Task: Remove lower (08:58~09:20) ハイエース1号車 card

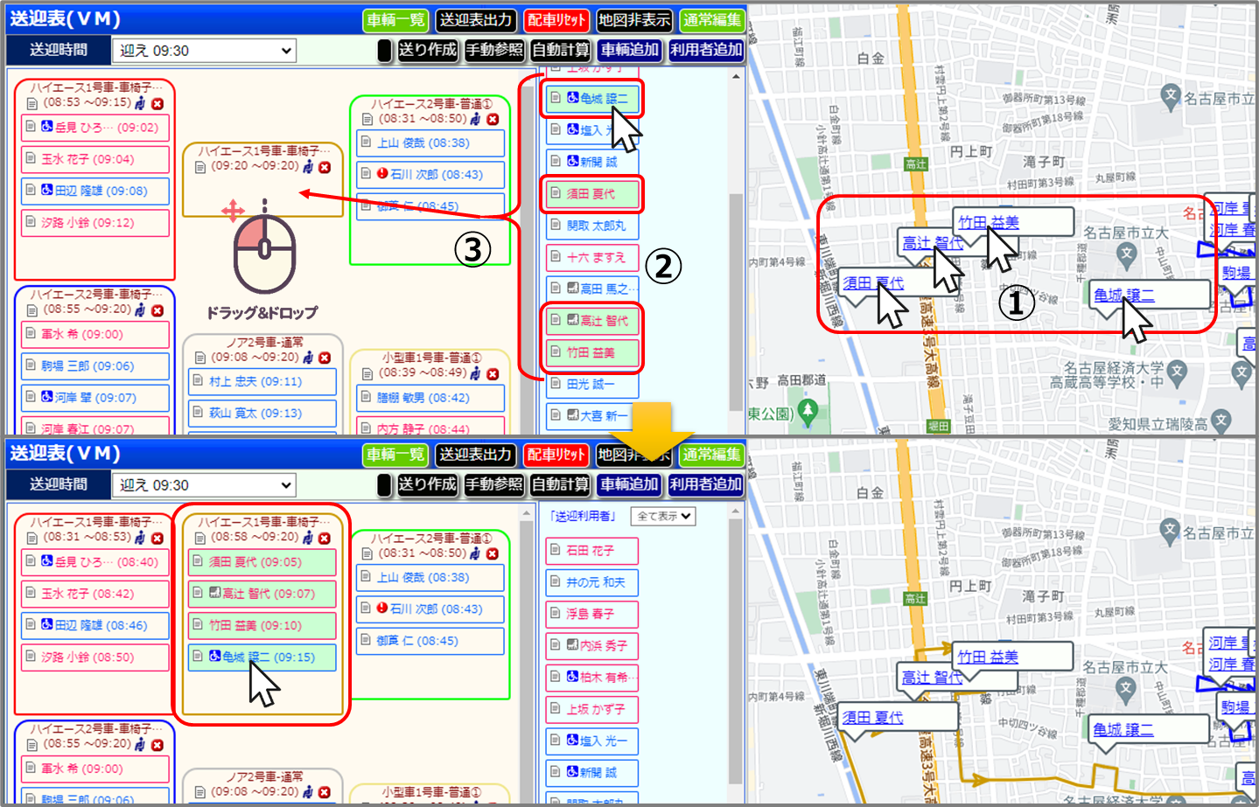Action: click(x=325, y=539)
